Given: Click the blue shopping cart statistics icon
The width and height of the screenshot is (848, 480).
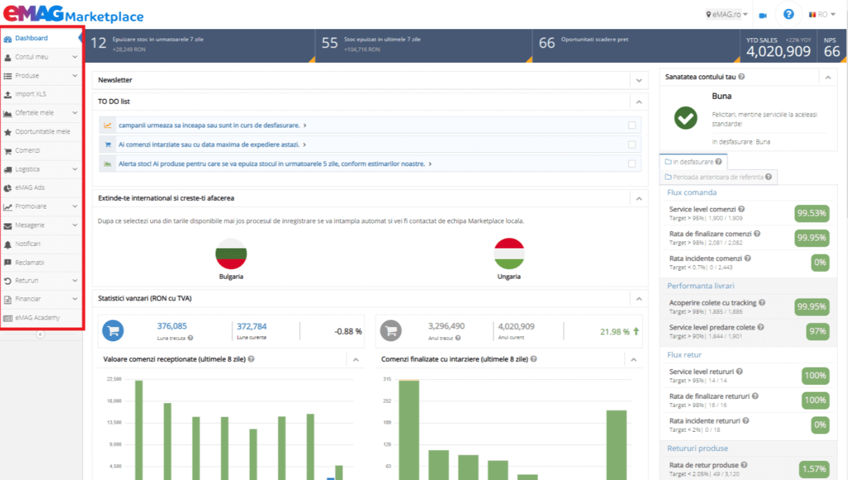Looking at the screenshot, I should 113,330.
